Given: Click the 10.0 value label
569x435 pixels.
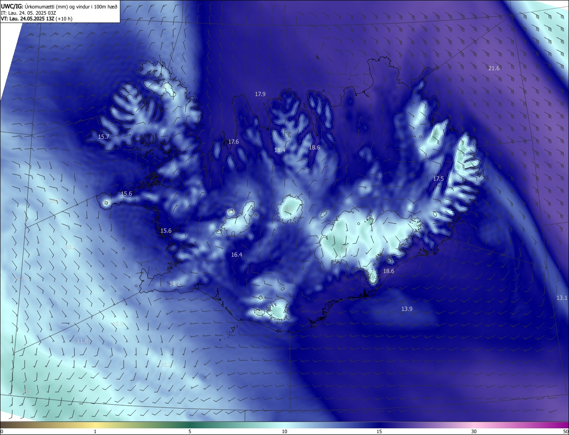Looking at the screenshot, I should [x=118, y=324].
